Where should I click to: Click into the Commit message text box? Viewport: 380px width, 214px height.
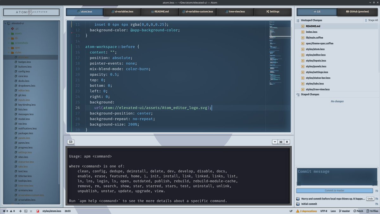pyautogui.click(x=337, y=176)
